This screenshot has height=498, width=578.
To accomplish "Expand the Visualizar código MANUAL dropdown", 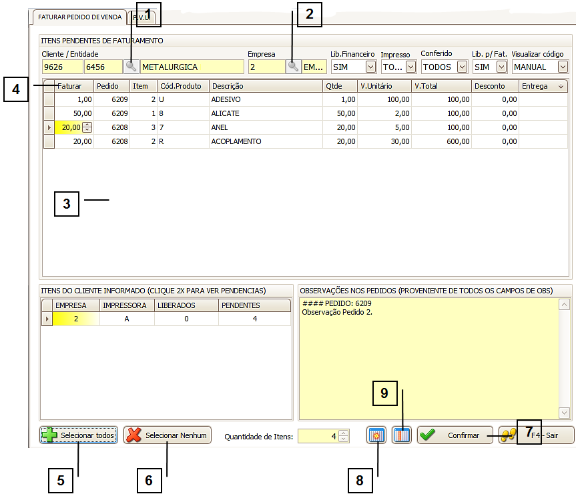I will tap(563, 67).
